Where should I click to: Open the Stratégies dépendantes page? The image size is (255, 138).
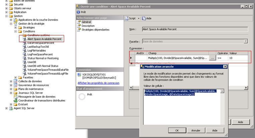point(96,30)
